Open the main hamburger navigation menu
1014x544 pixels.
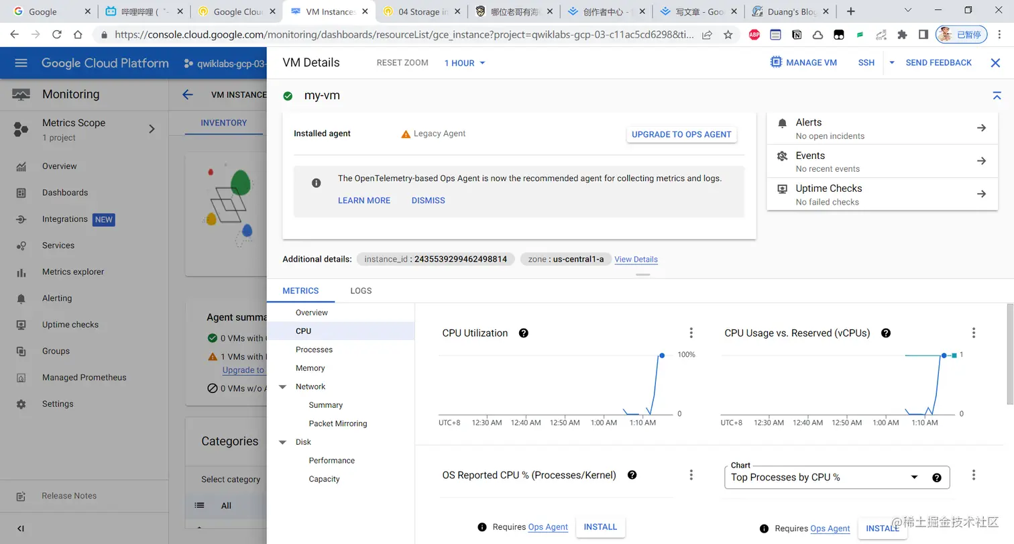pos(21,63)
